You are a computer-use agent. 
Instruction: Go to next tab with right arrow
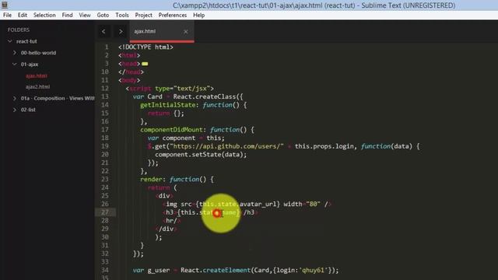click(x=121, y=31)
